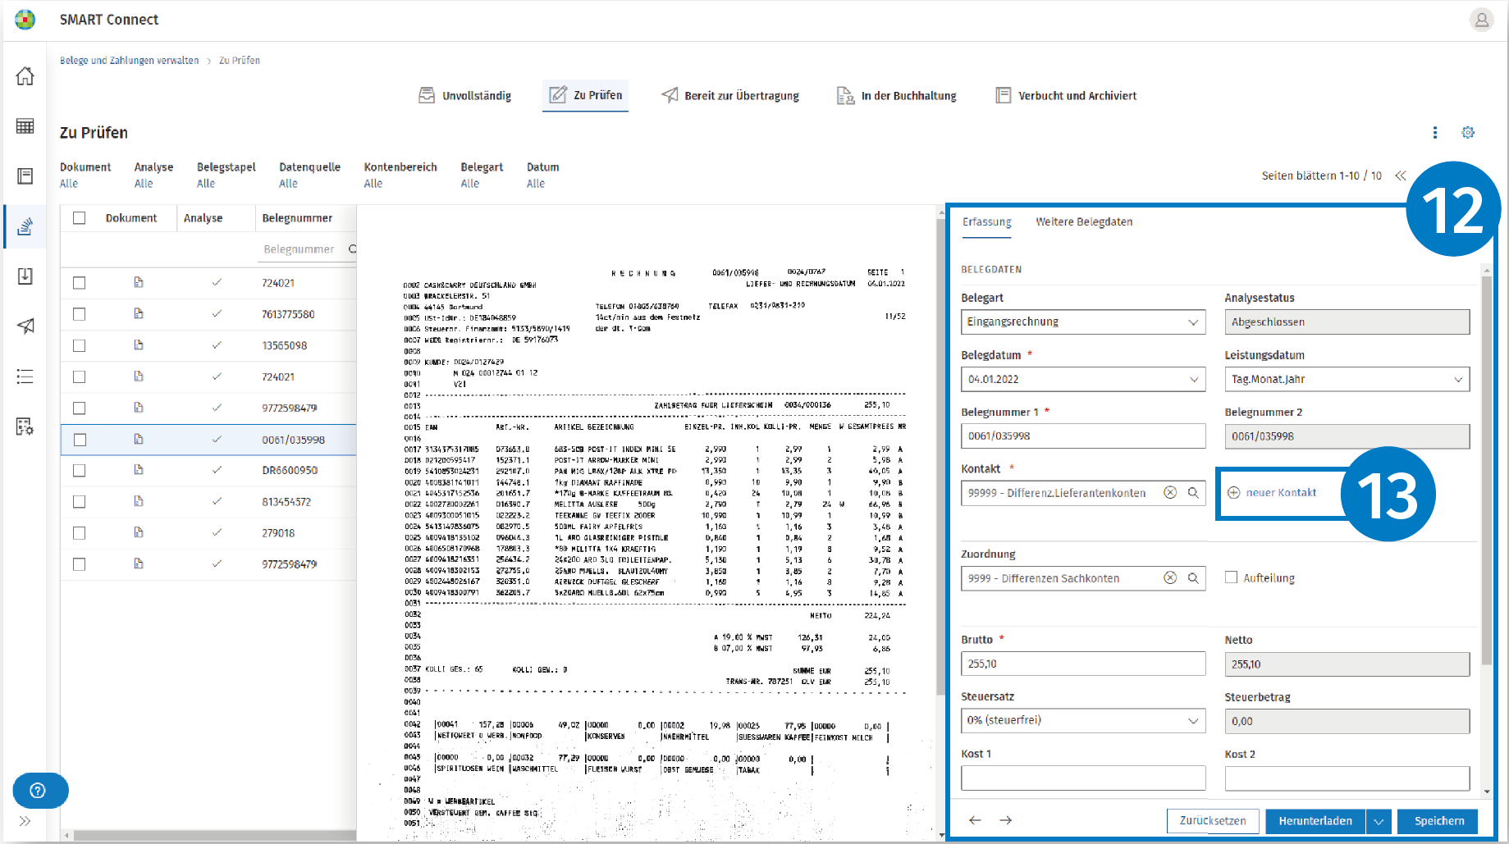Open the Steuersatz dropdown
The image size is (1509, 844).
tap(1083, 720)
